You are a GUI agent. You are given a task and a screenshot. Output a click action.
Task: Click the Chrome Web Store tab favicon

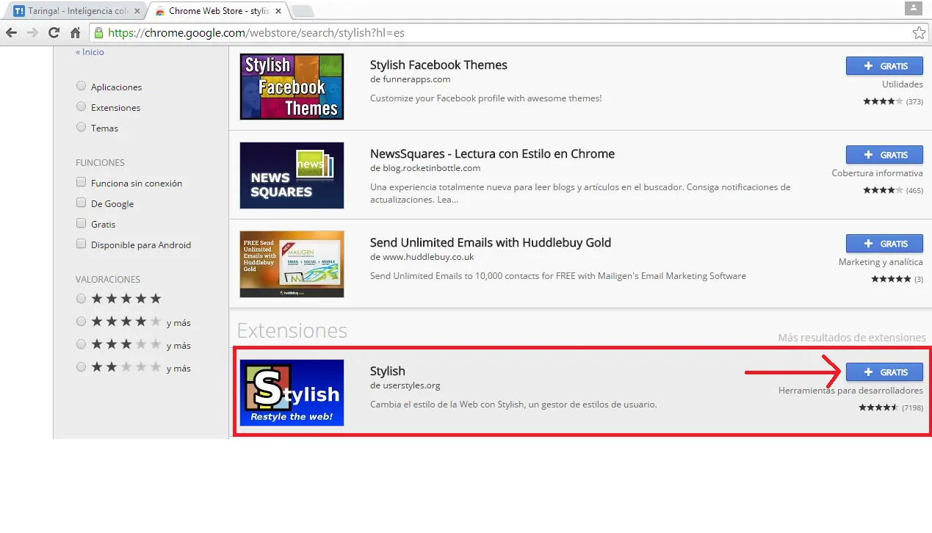(159, 11)
